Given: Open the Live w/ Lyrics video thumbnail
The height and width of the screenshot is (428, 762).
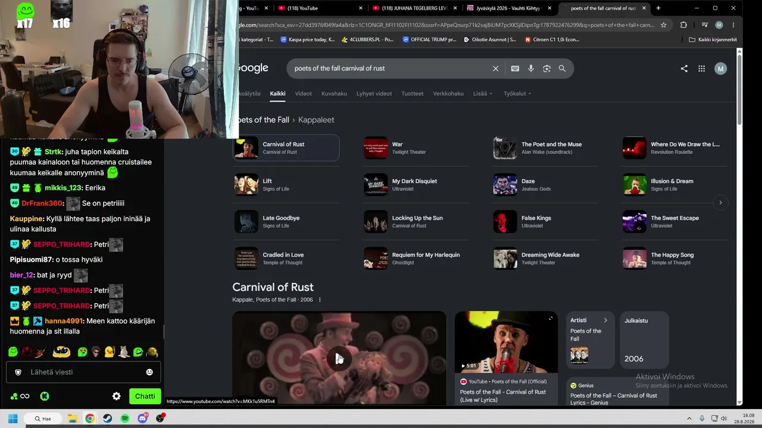Looking at the screenshot, I should coord(506,342).
